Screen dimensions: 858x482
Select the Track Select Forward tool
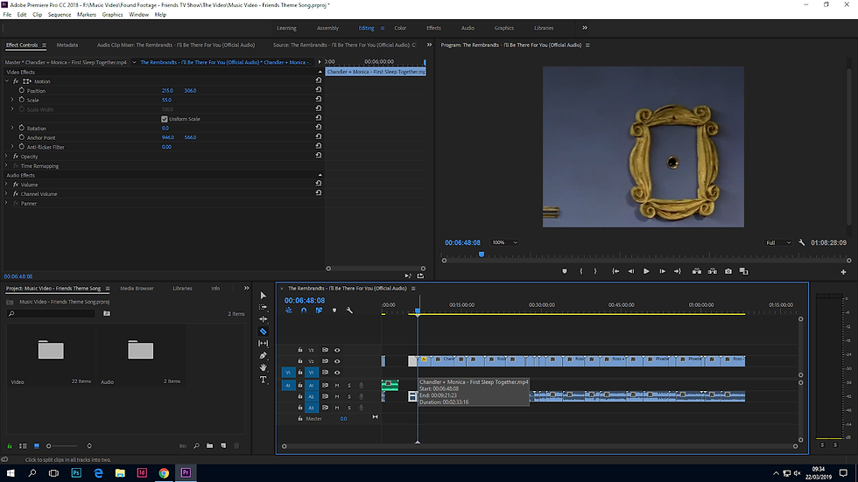[264, 307]
